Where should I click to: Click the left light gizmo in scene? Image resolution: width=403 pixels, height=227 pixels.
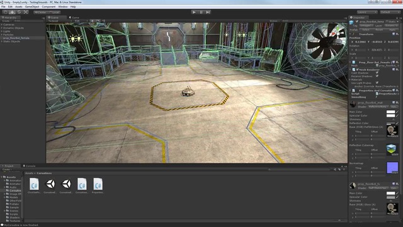point(73,38)
